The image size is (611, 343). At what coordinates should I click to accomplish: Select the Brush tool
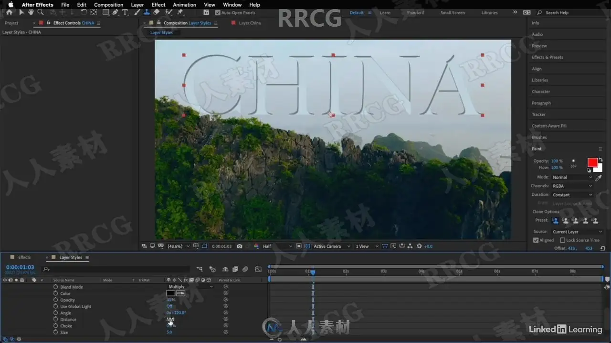pyautogui.click(x=137, y=12)
